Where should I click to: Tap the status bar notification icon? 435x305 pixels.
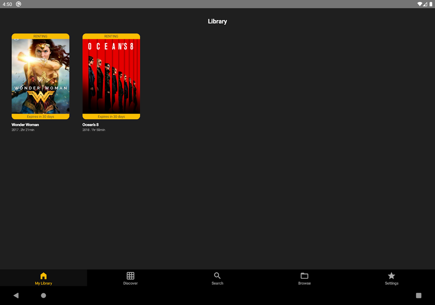click(x=19, y=4)
